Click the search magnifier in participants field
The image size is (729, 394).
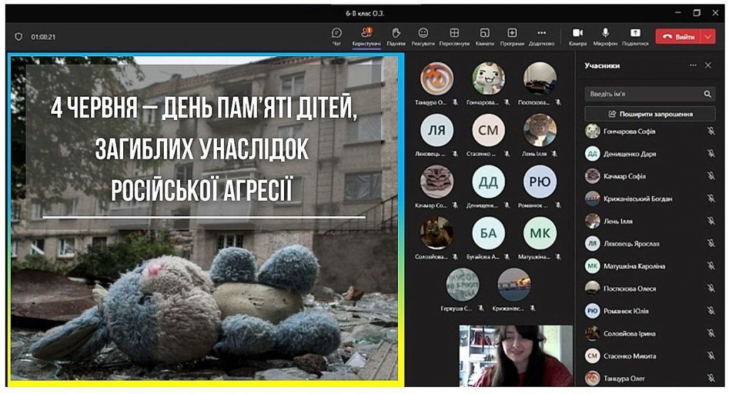707,94
